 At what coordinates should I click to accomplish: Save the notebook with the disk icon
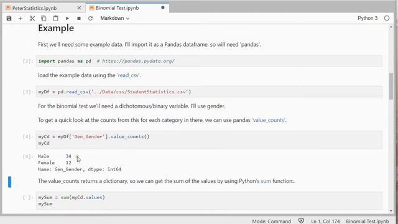pos(9,18)
